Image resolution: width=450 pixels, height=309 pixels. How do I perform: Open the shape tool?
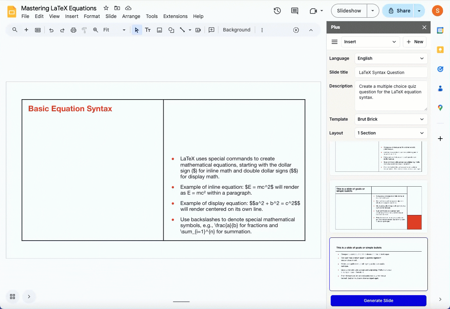click(x=171, y=30)
